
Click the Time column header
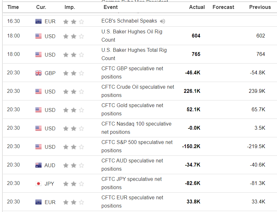[13, 7]
